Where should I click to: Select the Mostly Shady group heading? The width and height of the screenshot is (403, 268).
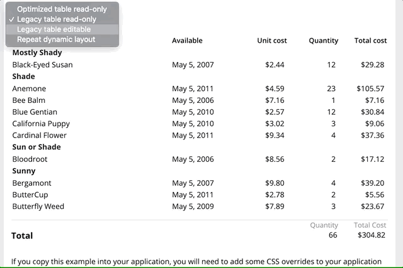point(37,53)
